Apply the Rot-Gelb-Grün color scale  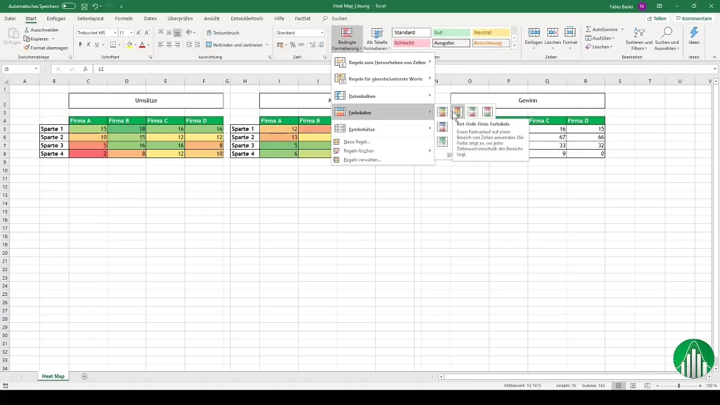pos(457,112)
